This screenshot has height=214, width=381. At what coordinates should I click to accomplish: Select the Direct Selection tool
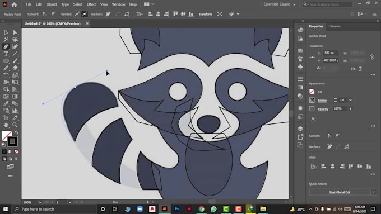coord(15,32)
